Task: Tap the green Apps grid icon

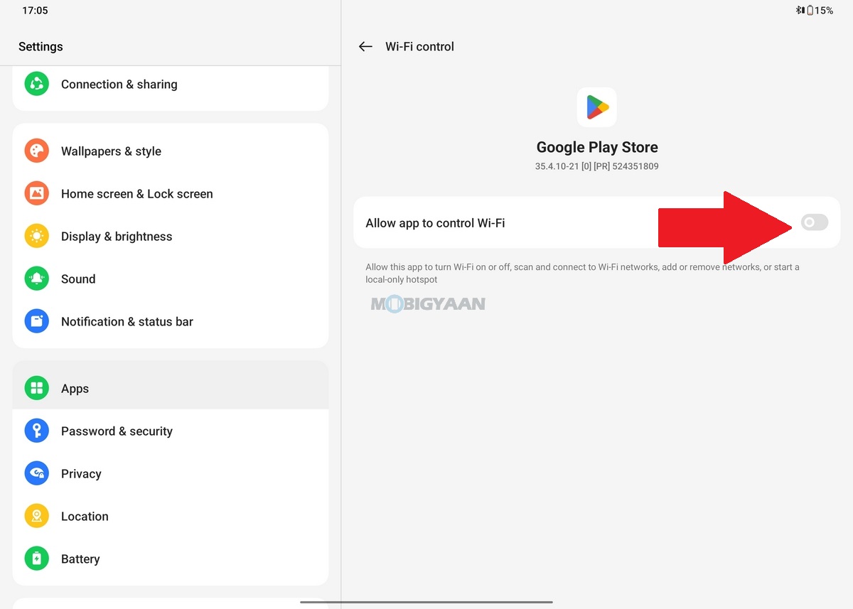Action: (36, 388)
